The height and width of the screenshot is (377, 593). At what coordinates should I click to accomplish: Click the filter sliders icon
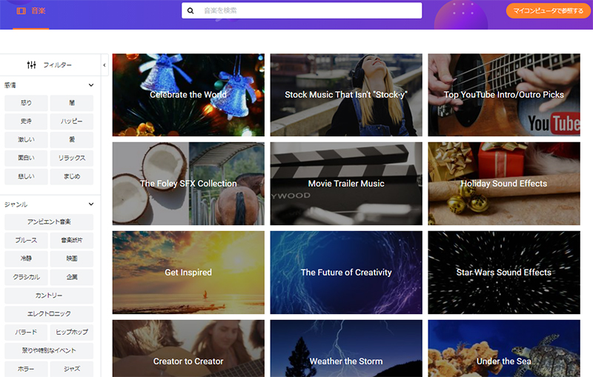[31, 65]
